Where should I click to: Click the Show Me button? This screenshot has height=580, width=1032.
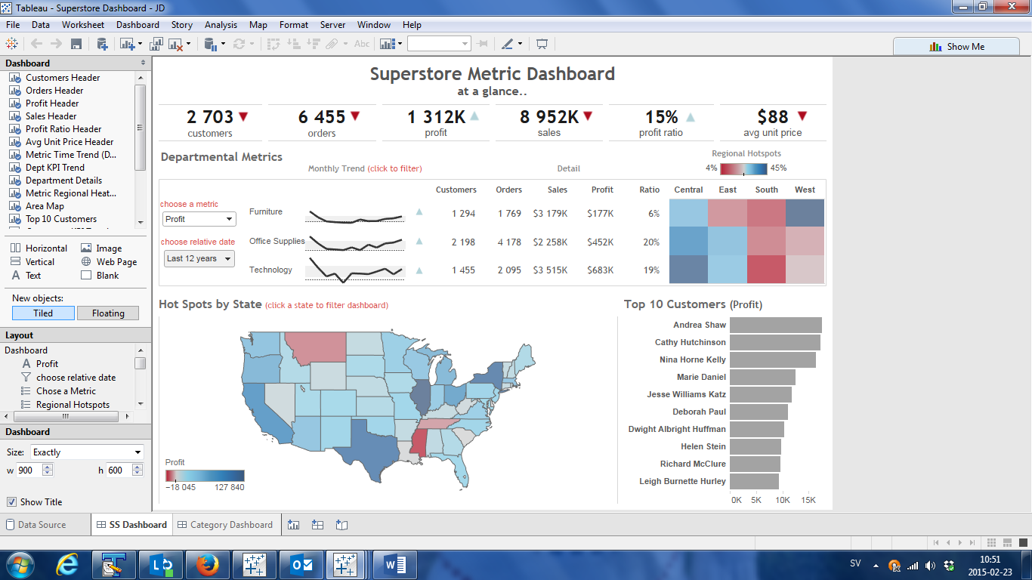[x=956, y=46]
